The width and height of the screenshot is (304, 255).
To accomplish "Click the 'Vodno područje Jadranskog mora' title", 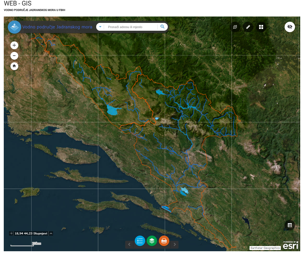I will point(57,27).
